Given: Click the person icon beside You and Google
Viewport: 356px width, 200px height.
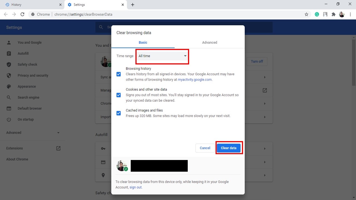Looking at the screenshot, I should [9, 42].
